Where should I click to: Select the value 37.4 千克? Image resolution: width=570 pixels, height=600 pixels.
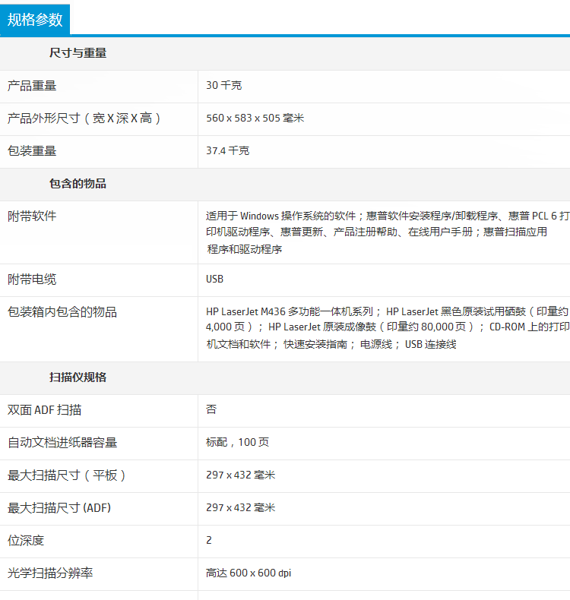228,151
